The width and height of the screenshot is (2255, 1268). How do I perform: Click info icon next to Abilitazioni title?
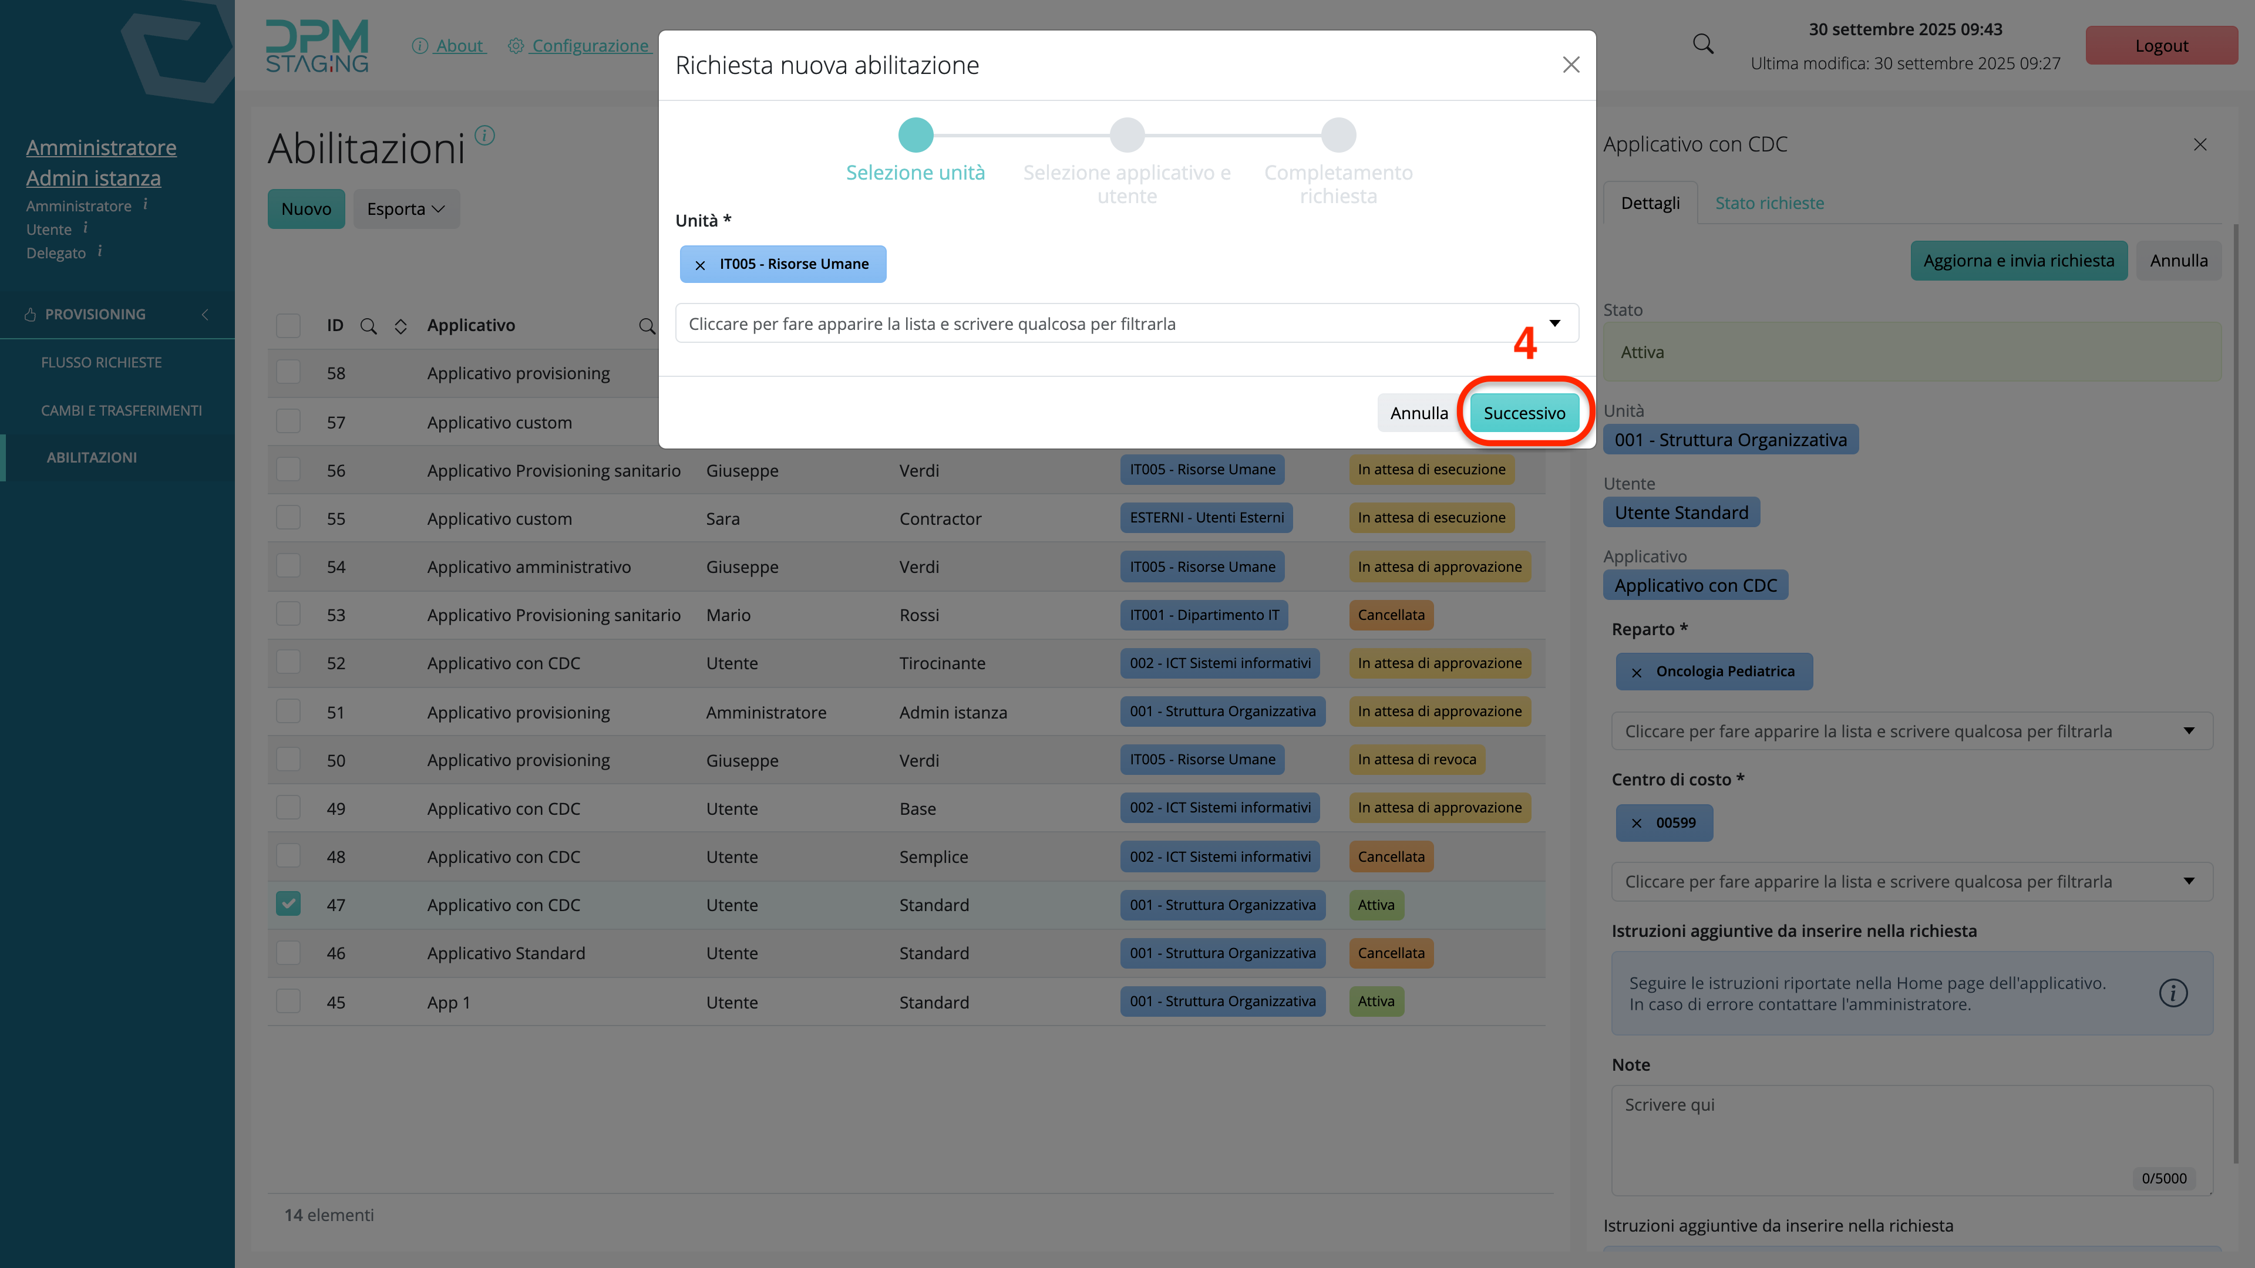[484, 136]
